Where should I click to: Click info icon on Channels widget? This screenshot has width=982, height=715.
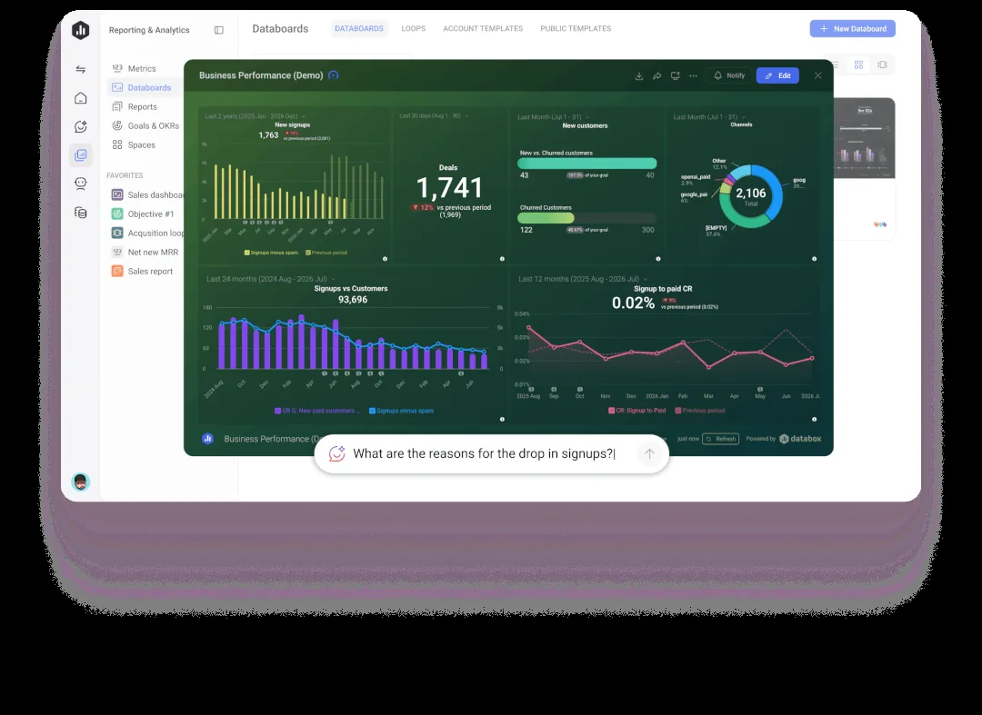(x=814, y=258)
